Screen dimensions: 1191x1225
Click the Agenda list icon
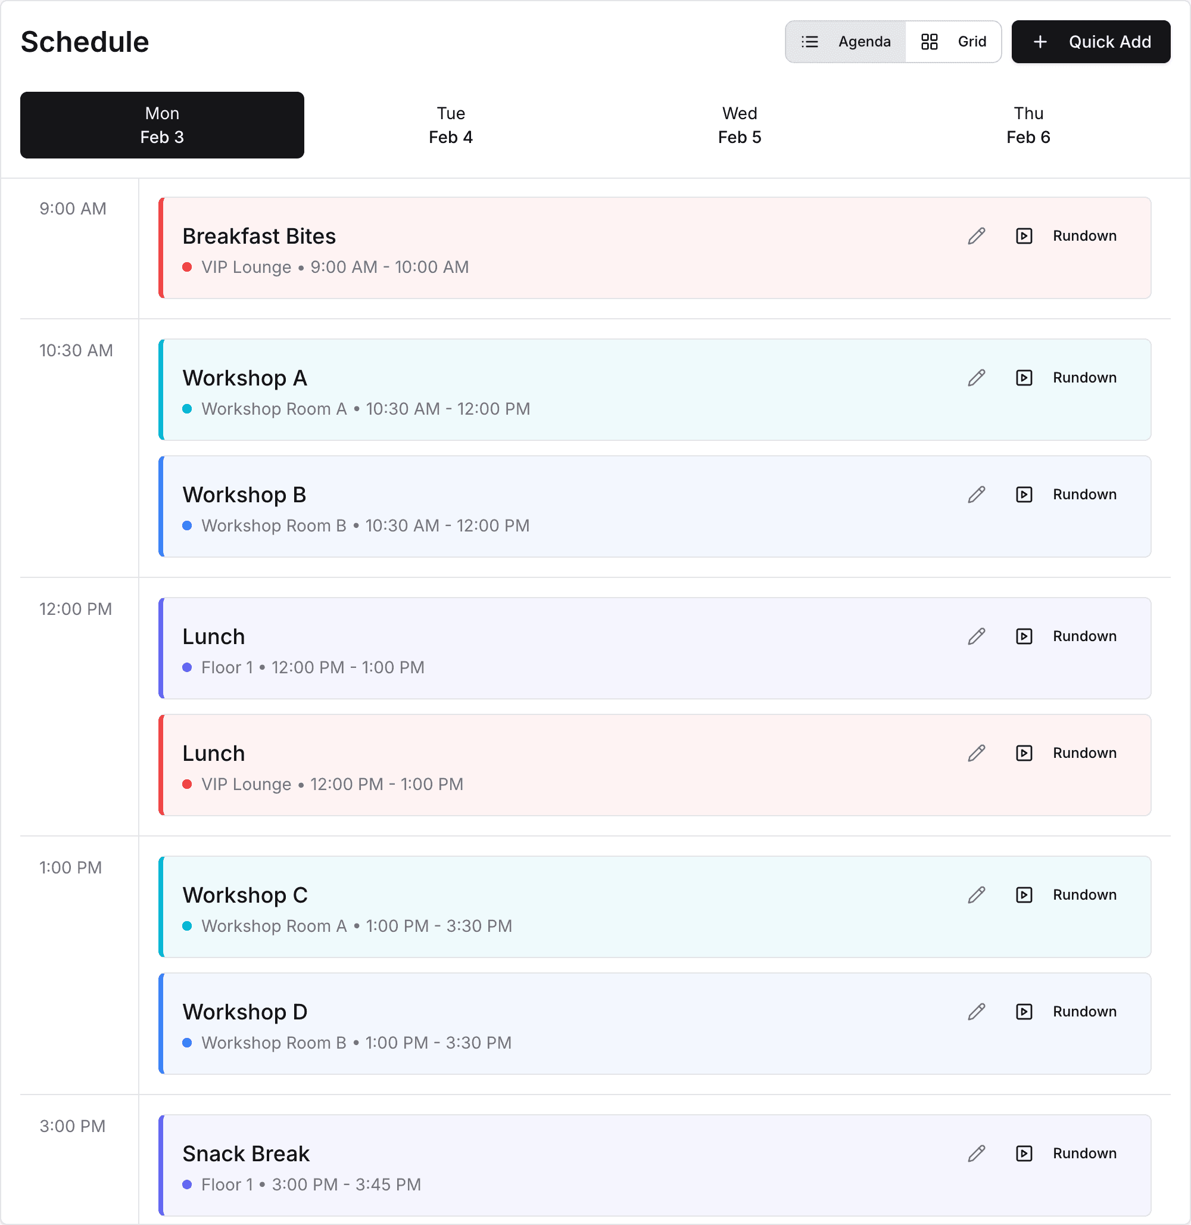pyautogui.click(x=810, y=42)
